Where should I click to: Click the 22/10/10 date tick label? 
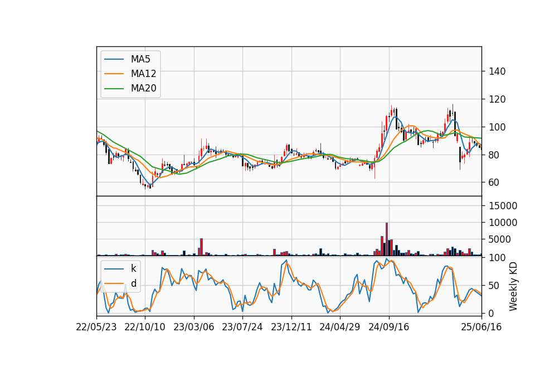[145, 327]
